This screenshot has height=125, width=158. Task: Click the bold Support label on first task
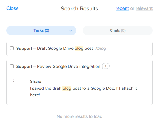click(x=24, y=49)
